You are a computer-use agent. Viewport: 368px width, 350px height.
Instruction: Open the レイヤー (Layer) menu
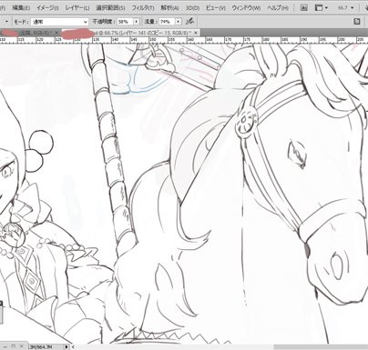(77, 8)
